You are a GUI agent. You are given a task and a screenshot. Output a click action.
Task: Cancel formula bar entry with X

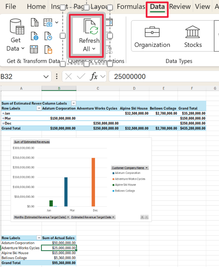[x=68, y=77]
